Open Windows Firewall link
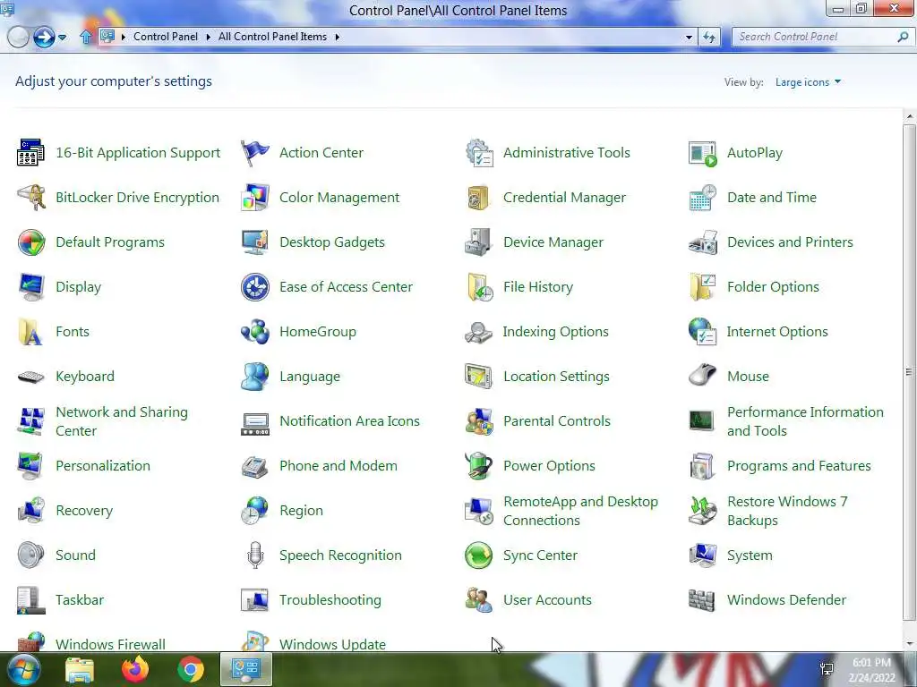917x687 pixels. pos(110,644)
